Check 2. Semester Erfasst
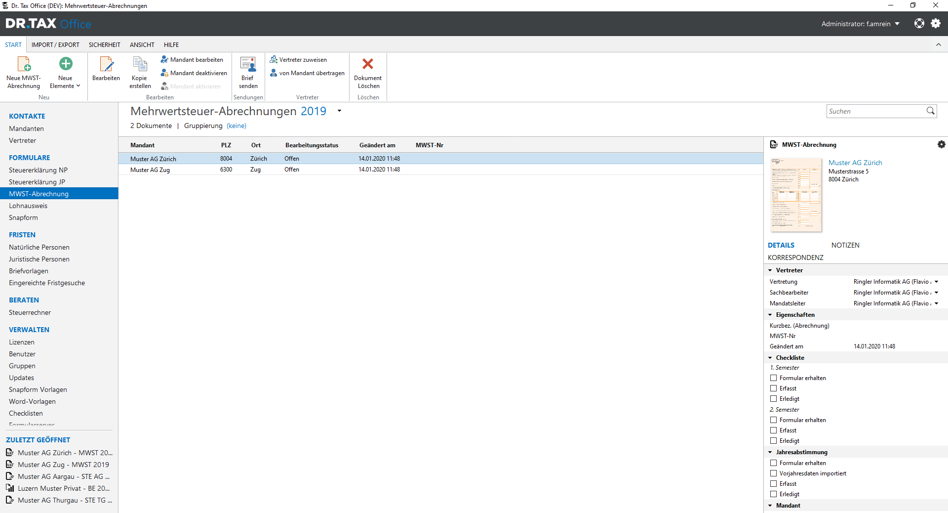Image resolution: width=948 pixels, height=513 pixels. 774,430
